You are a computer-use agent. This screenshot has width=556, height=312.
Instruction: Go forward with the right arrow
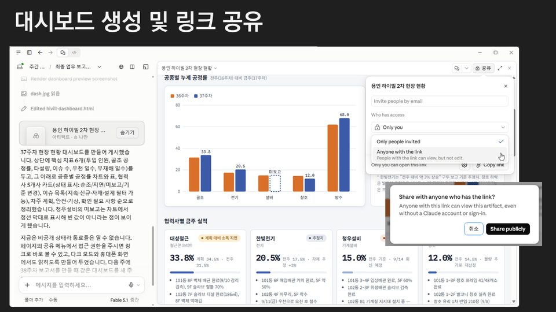tap(50, 53)
